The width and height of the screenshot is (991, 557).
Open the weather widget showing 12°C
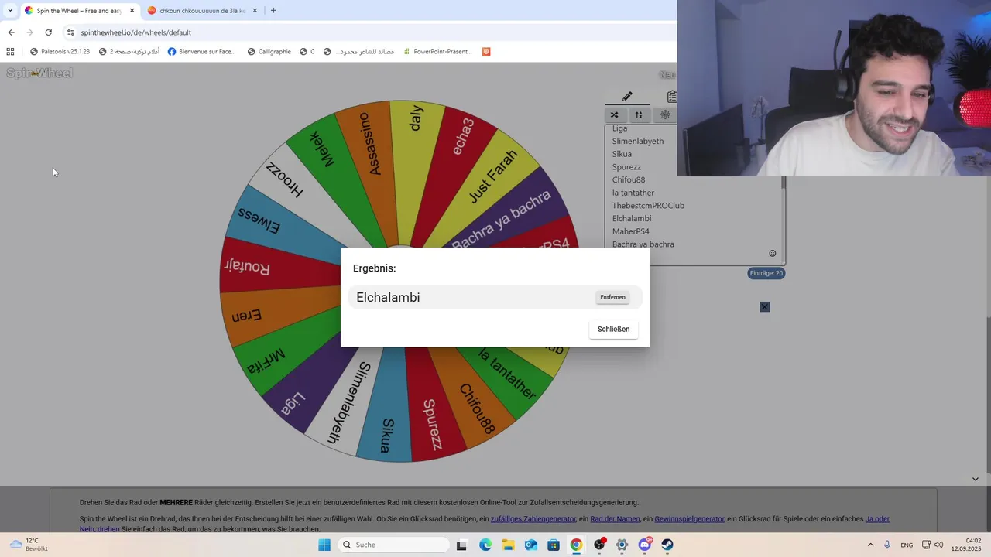pyautogui.click(x=29, y=545)
